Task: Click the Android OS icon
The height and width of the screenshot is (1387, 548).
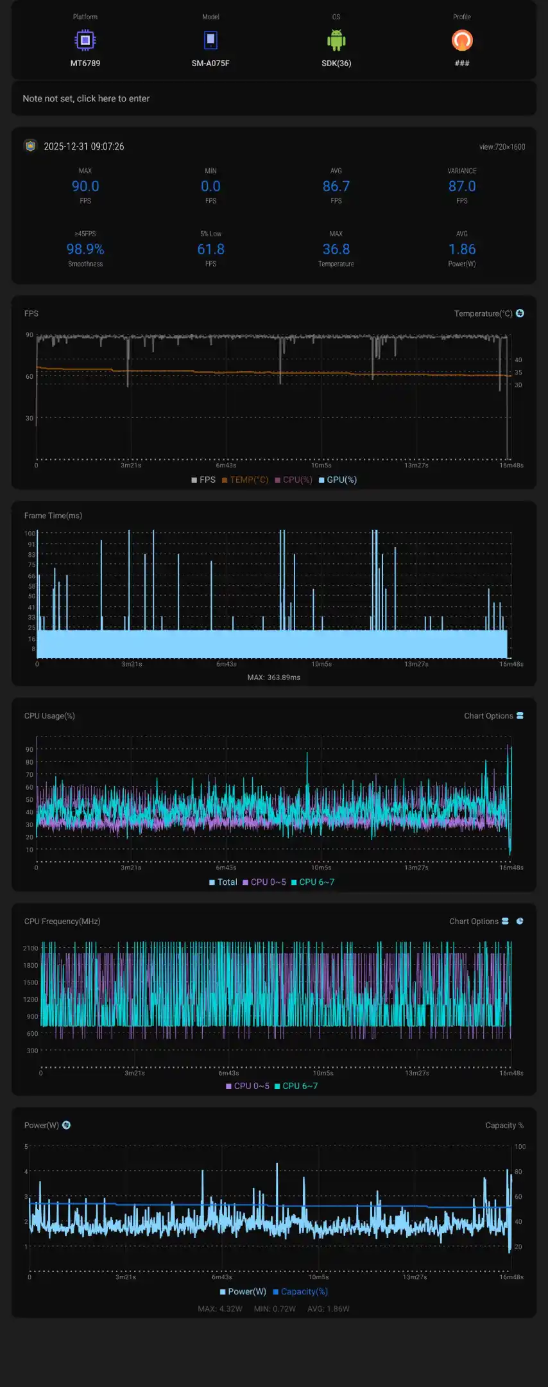Action: point(336,40)
